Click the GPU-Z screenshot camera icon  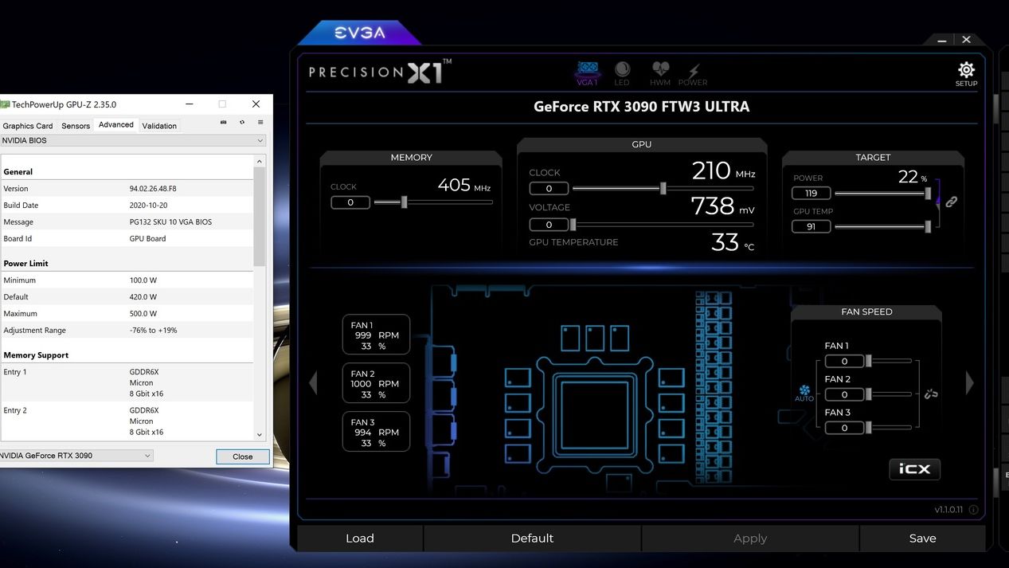point(223,122)
